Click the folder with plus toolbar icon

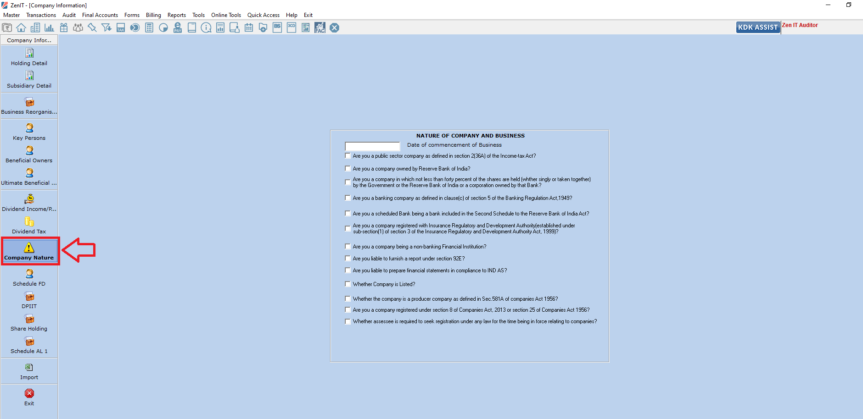[263, 28]
